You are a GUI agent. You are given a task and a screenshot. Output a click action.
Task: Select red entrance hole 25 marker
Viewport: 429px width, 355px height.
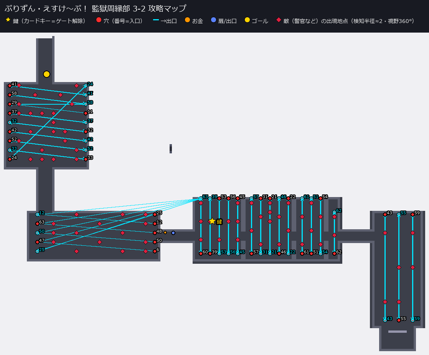click(155, 215)
